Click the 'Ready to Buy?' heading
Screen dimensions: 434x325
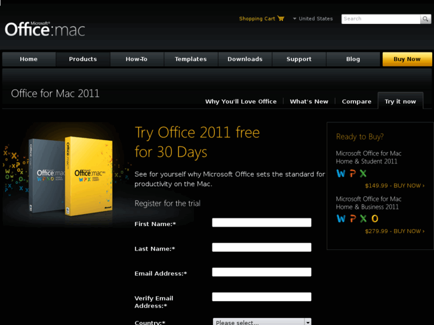point(360,137)
